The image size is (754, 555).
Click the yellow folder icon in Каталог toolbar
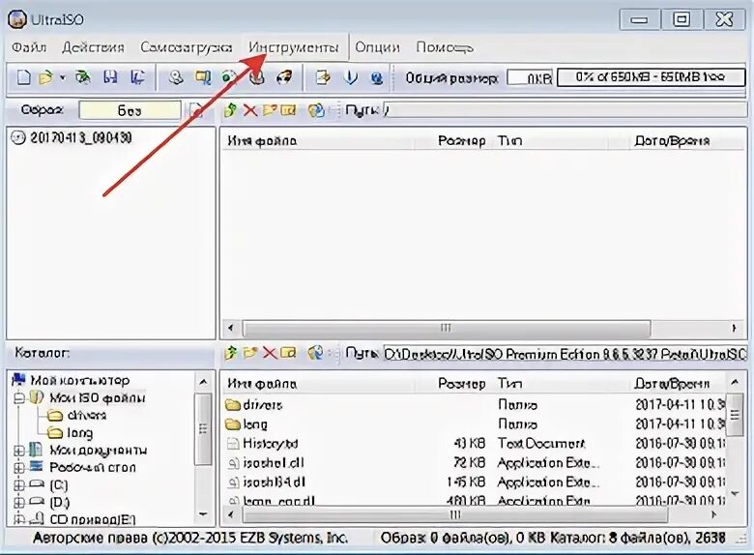(x=249, y=353)
